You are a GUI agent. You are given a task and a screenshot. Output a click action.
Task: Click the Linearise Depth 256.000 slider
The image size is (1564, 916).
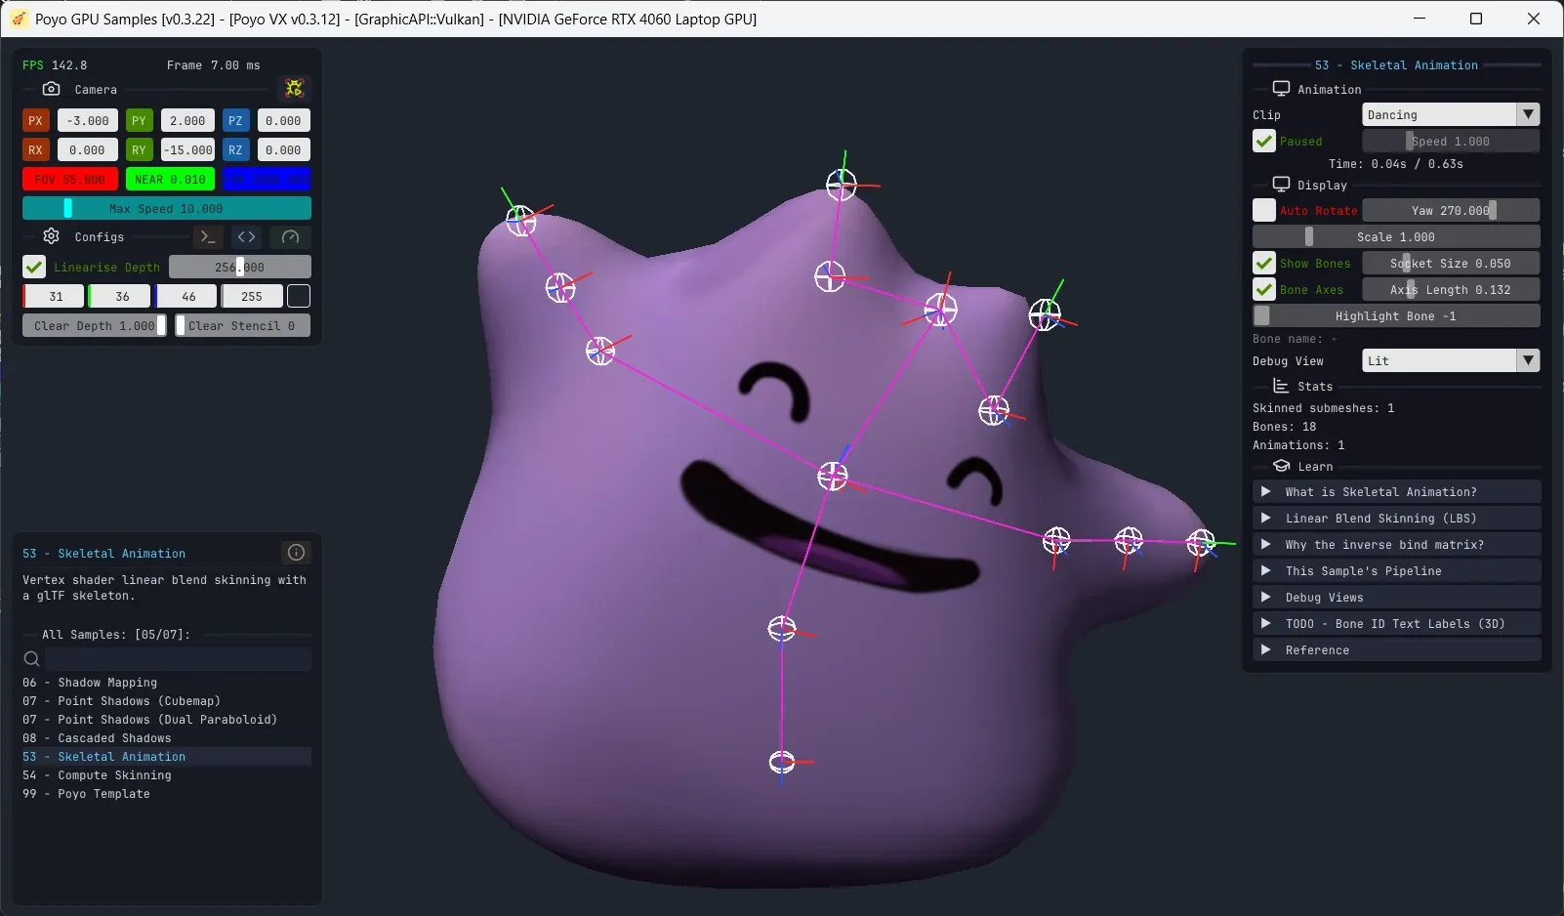tap(240, 267)
